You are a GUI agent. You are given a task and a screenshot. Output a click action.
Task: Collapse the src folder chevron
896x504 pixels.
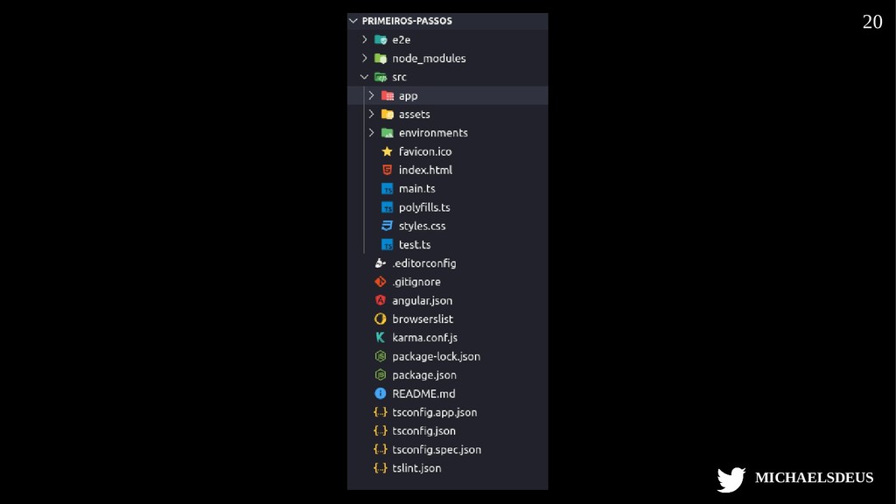[365, 77]
